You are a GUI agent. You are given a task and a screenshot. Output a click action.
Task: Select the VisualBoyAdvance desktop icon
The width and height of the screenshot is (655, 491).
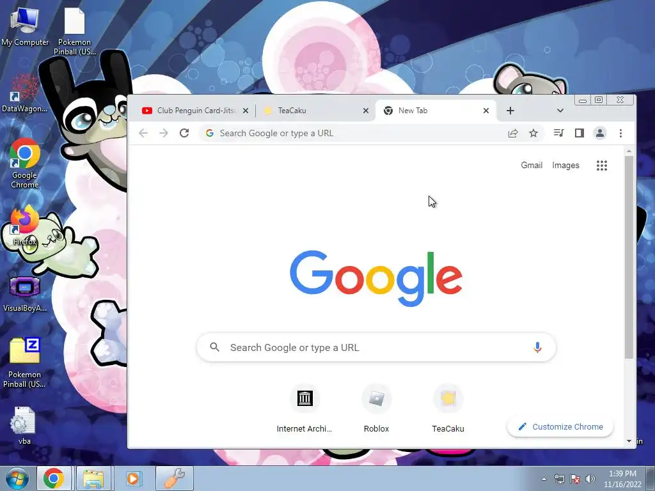pos(25,293)
